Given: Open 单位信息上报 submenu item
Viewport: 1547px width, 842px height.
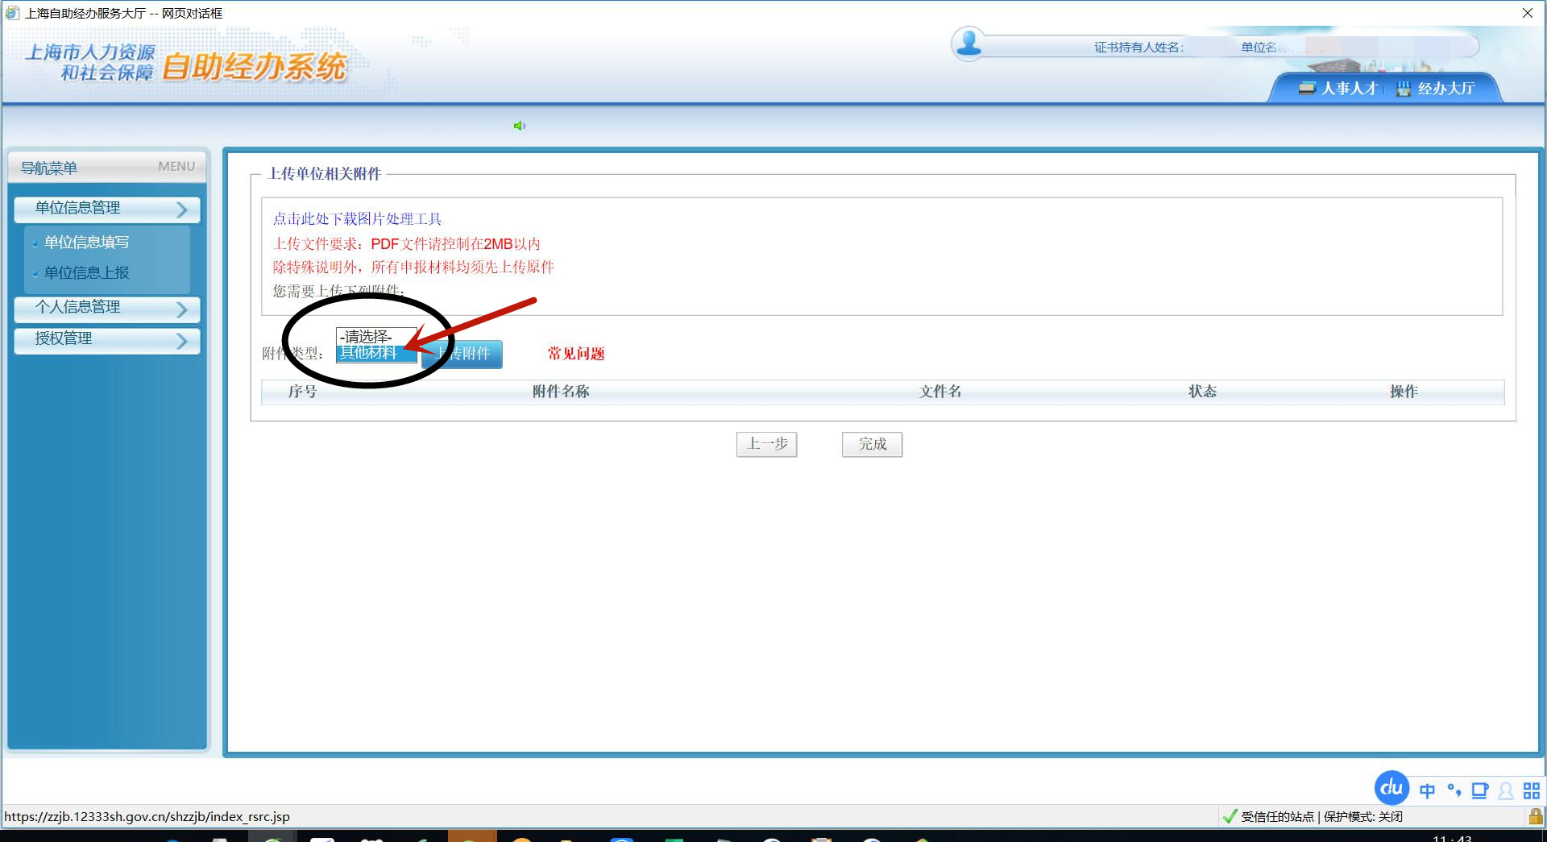Looking at the screenshot, I should click(86, 273).
